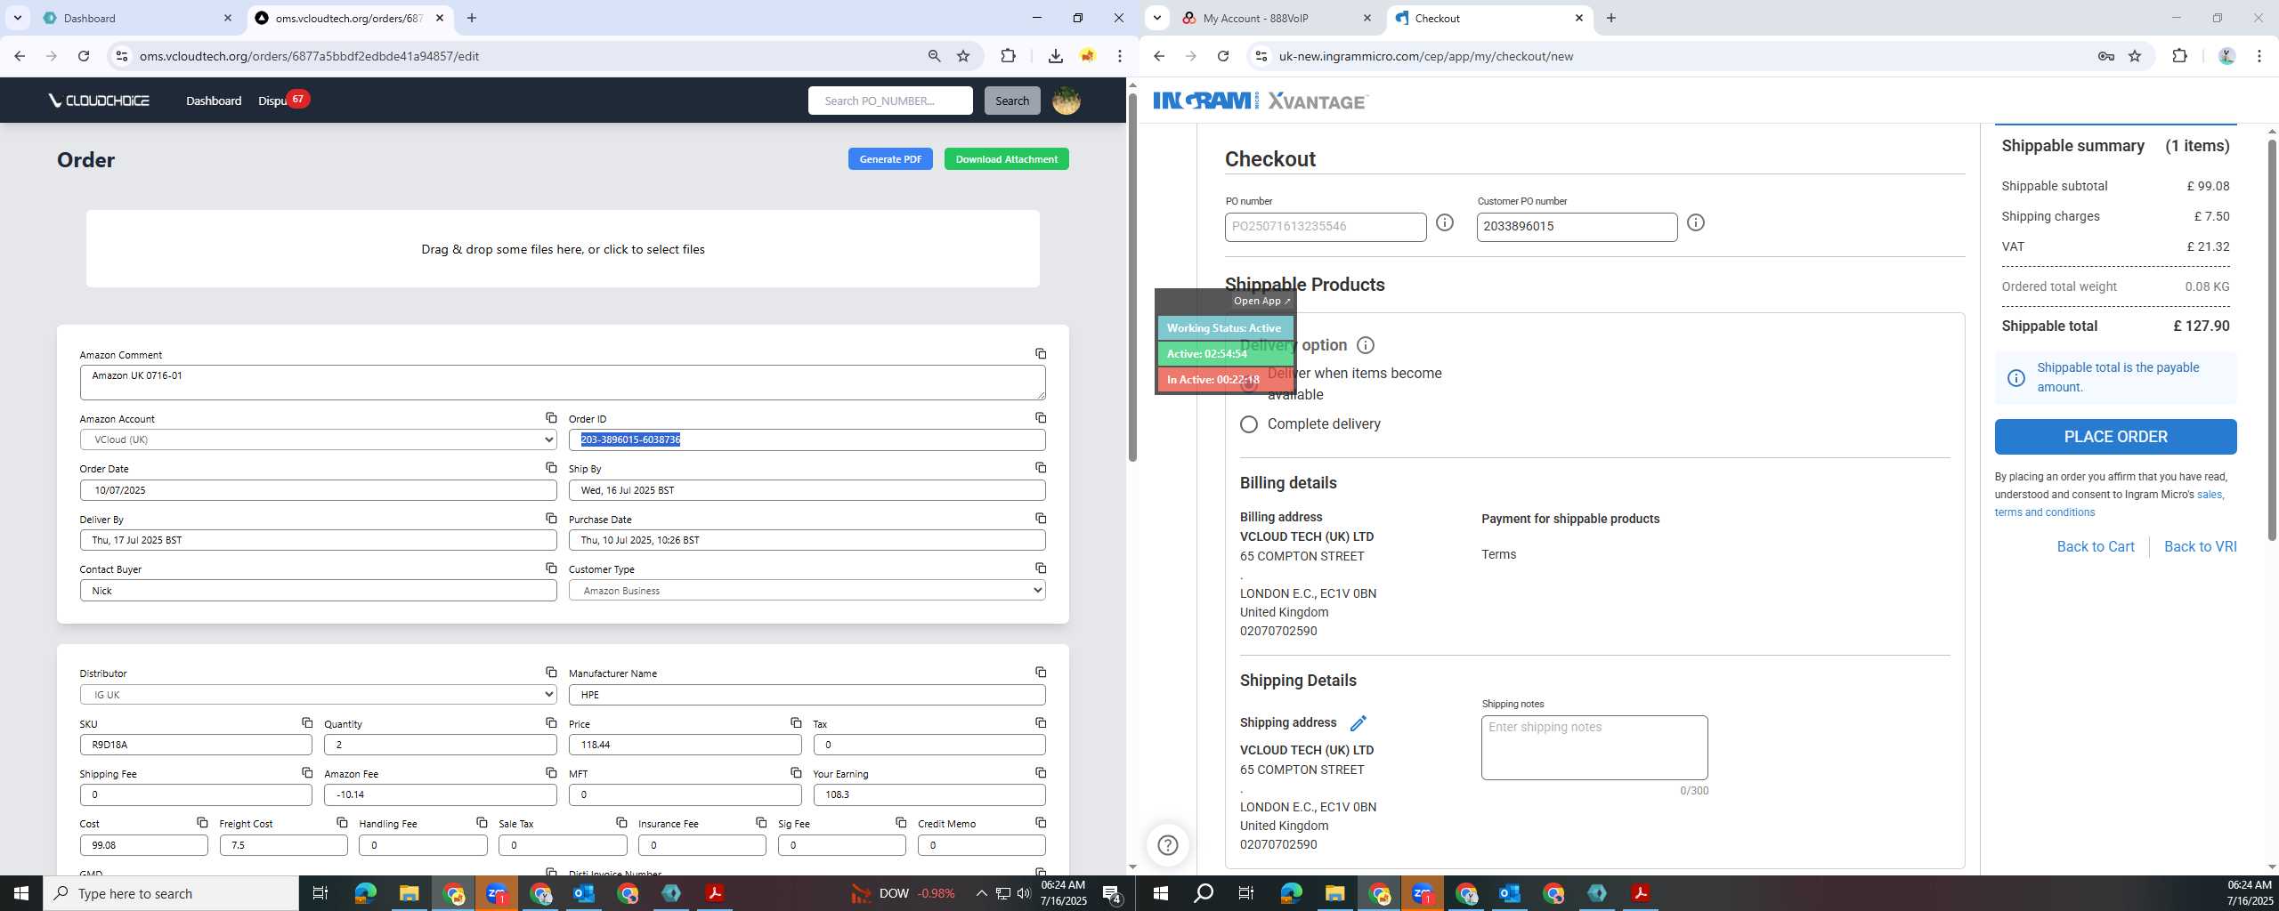Image resolution: width=2279 pixels, height=911 pixels.
Task: Copy the Distributor value
Action: (551, 672)
